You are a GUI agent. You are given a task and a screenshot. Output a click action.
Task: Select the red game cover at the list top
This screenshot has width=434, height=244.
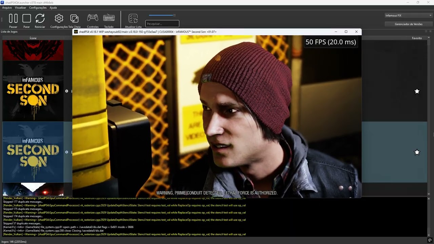point(33,50)
